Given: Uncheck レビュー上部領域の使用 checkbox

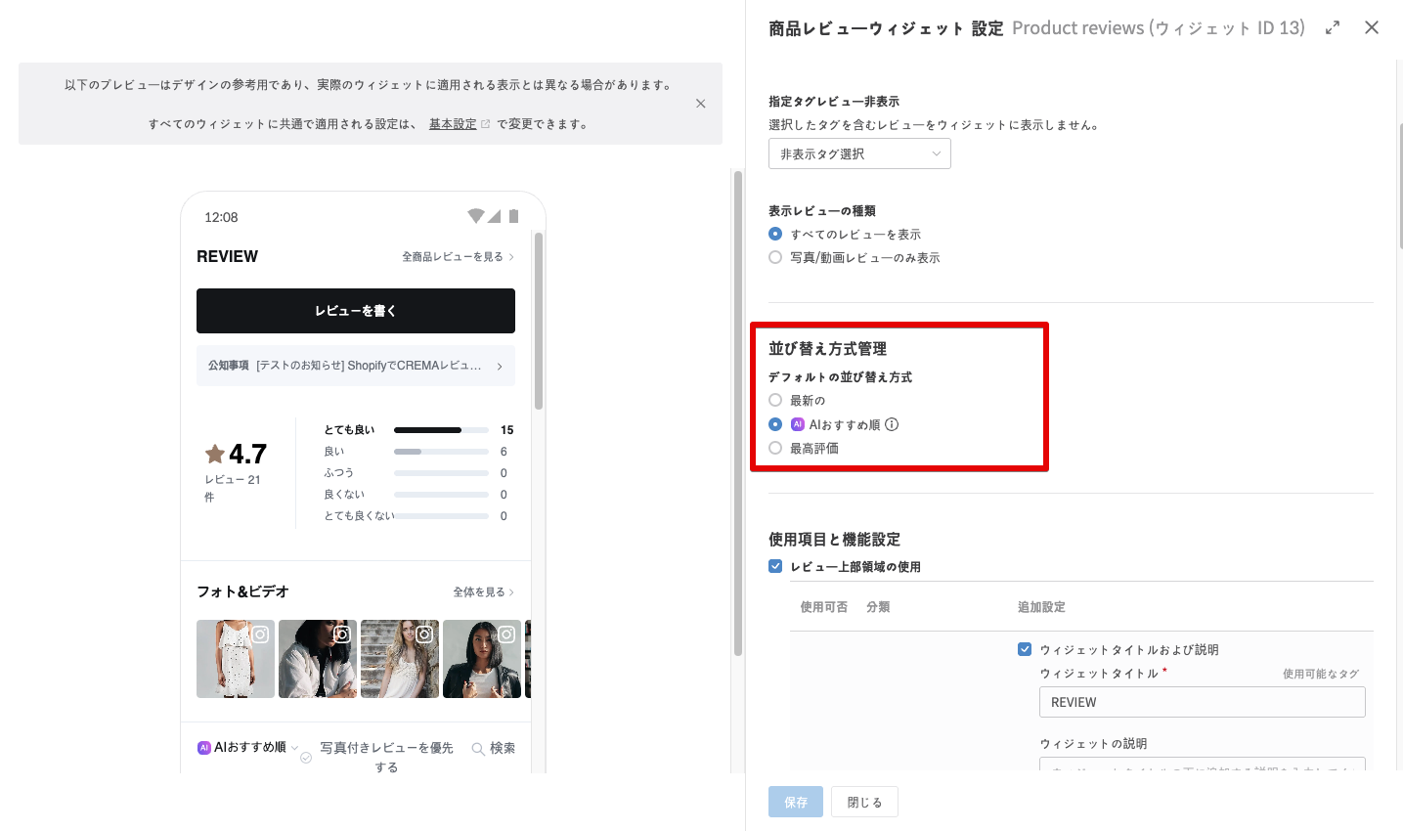Looking at the screenshot, I should click(x=775, y=566).
